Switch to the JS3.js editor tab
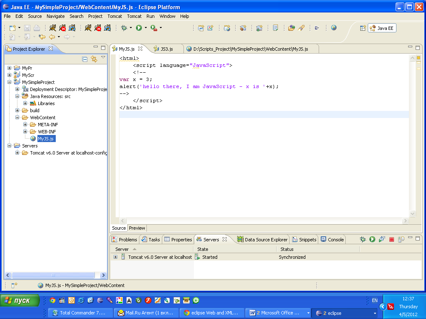Viewport: 426px width, 319px height. click(x=166, y=49)
